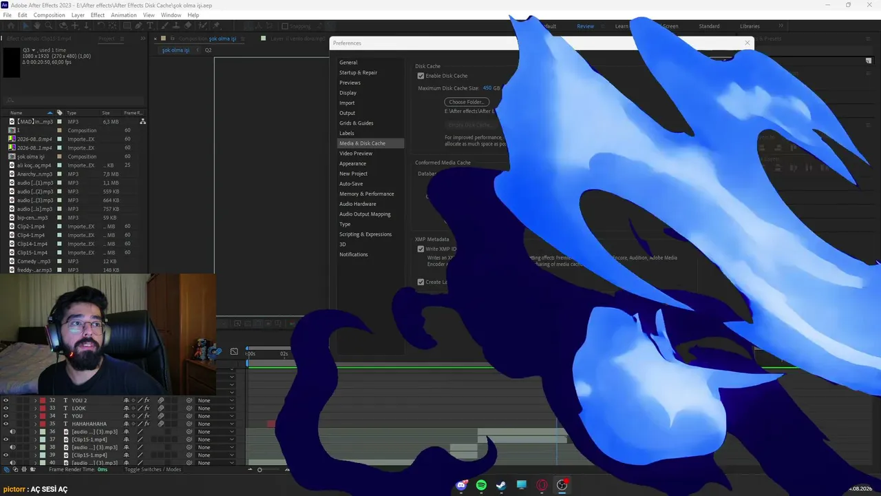Click the Home icon in the toolbar
Screen dimensions: 881x496
click(10, 26)
